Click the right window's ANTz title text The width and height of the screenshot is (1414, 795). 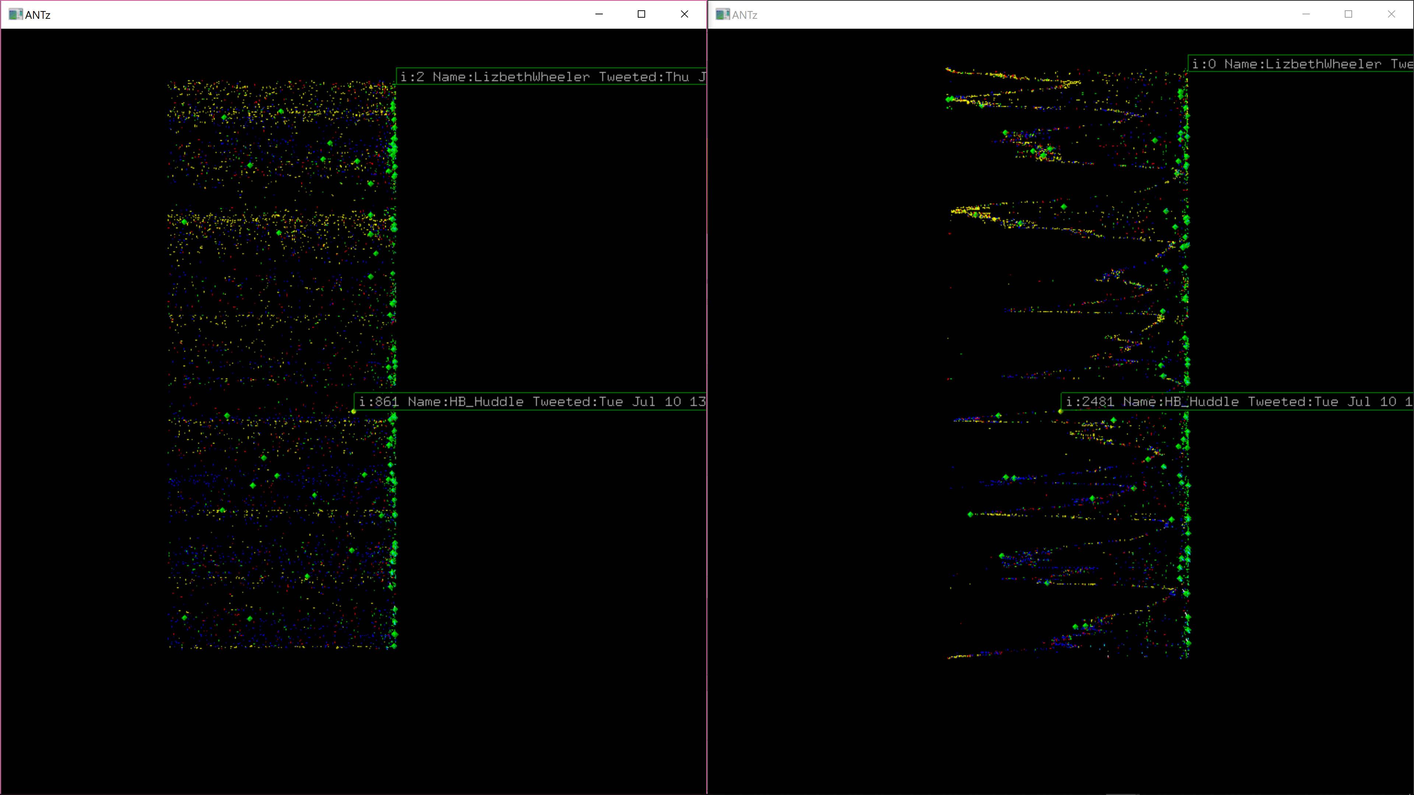tap(744, 15)
